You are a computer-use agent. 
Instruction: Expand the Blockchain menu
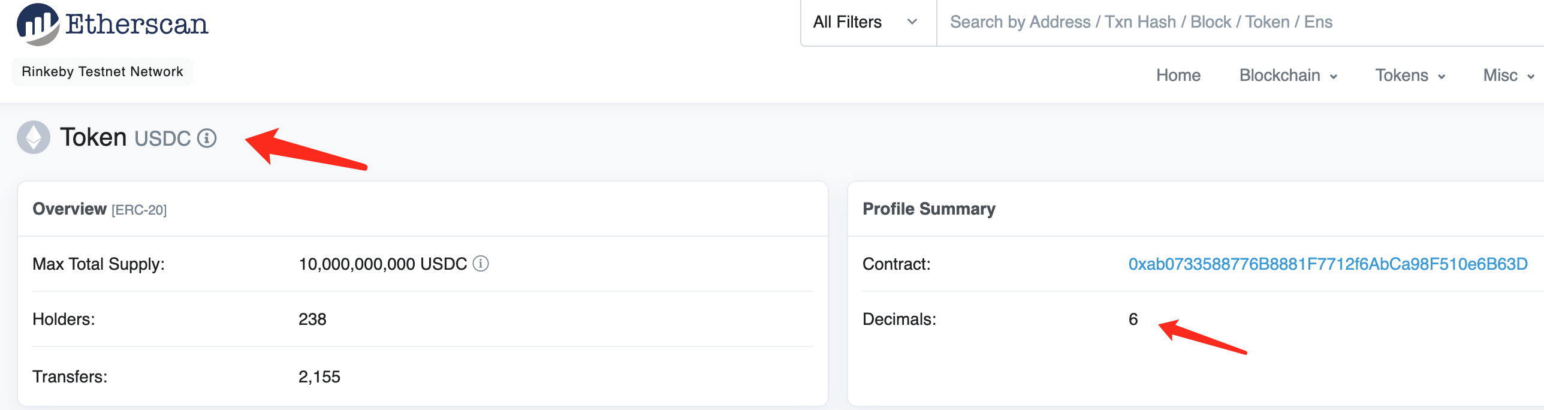(x=1288, y=76)
